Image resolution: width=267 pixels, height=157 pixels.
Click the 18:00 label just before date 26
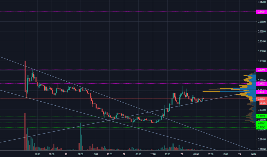click(x=52, y=154)
